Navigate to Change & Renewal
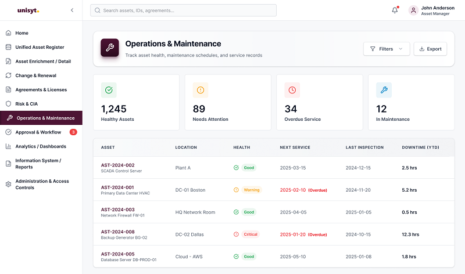Viewport: 465px width, 274px height. 36,75
